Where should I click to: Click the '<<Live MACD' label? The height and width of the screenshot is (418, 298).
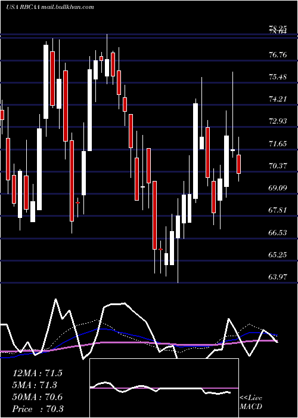click(x=251, y=402)
